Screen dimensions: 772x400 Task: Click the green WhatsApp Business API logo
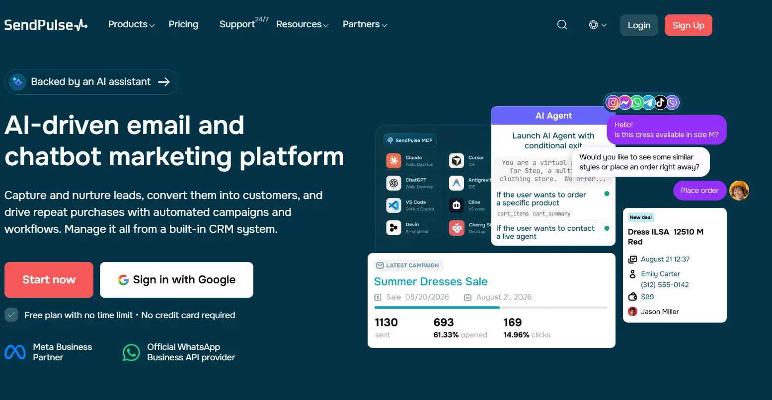point(132,352)
